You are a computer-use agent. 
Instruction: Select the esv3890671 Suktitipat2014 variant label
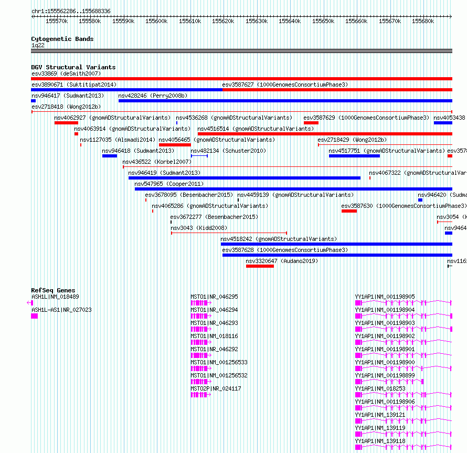click(74, 85)
